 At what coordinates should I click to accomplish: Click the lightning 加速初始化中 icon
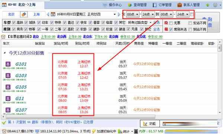pyautogui.click(x=94, y=131)
